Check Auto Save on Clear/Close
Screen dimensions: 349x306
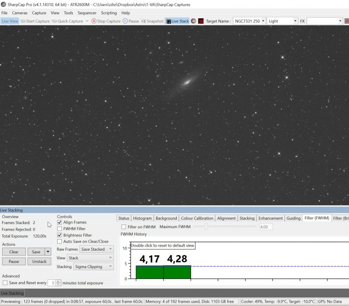click(x=59, y=241)
